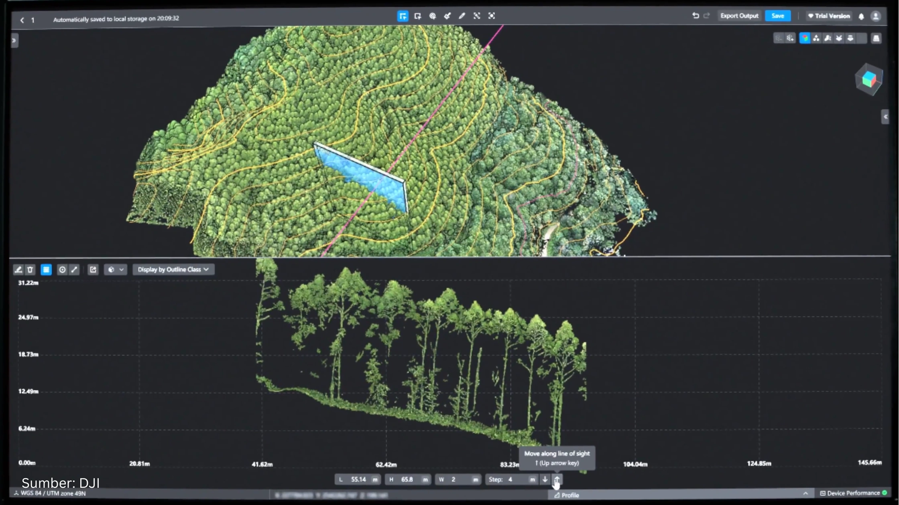Open the Display by Outline Class dropdown
Screen dimensions: 899x505
pyautogui.click(x=173, y=270)
